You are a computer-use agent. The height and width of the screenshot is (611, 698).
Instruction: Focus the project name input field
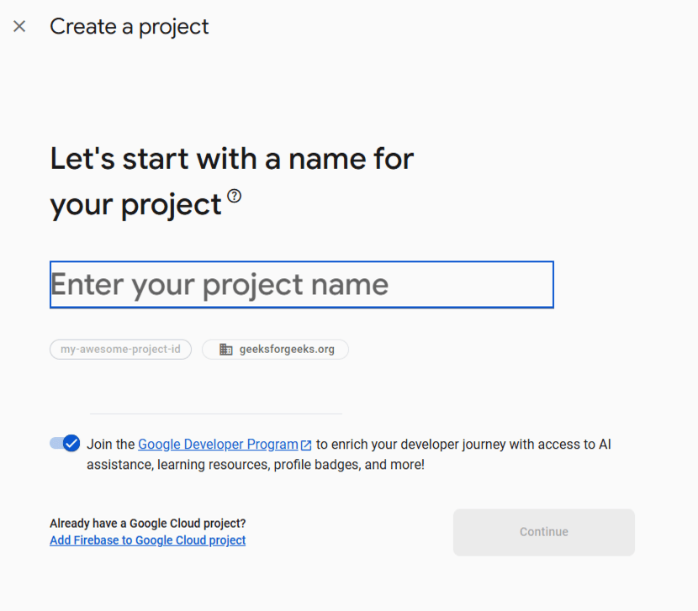[301, 285]
